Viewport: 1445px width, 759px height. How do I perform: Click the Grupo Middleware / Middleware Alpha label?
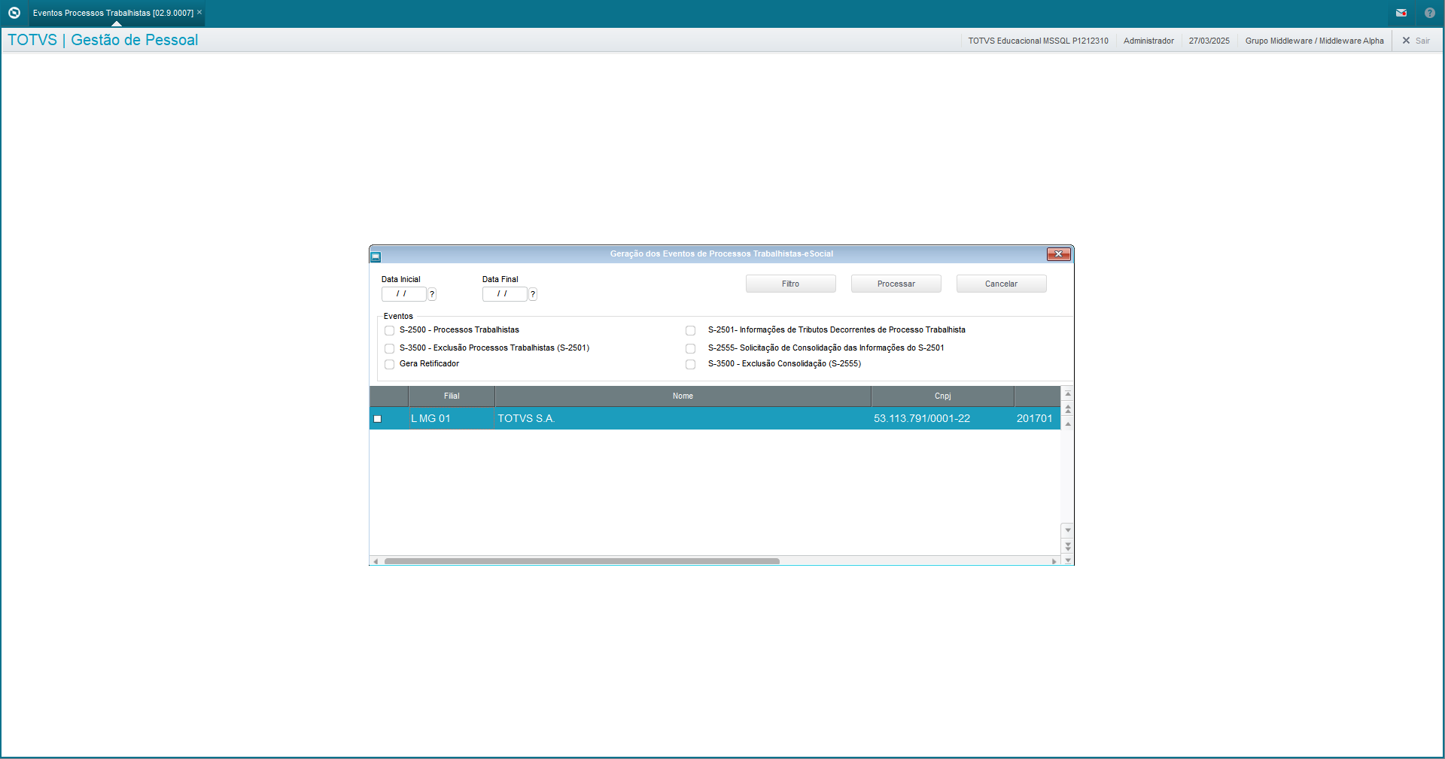pyautogui.click(x=1314, y=41)
